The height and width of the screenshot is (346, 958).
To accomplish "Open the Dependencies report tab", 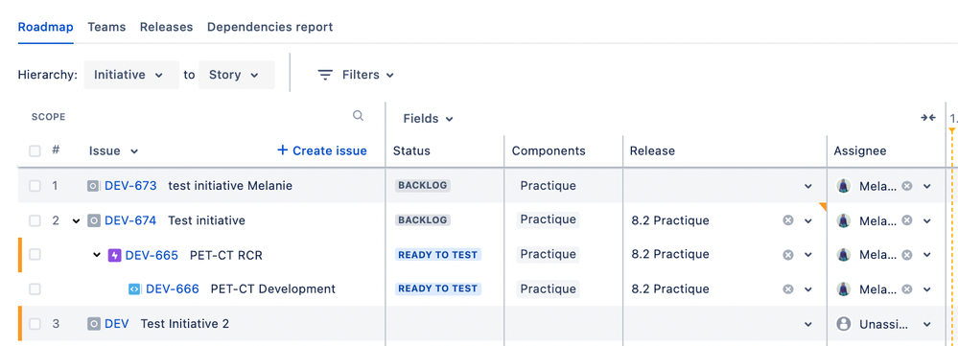I will (x=270, y=27).
